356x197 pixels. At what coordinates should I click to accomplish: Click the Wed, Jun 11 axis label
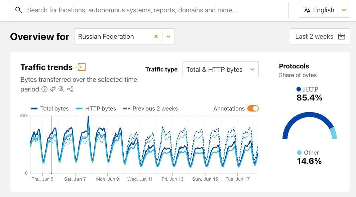click(140, 179)
